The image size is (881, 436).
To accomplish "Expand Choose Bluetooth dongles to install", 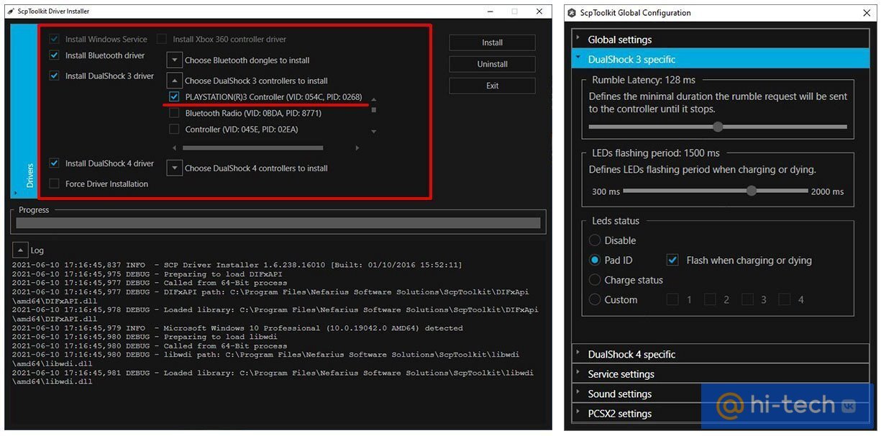I will click(174, 60).
